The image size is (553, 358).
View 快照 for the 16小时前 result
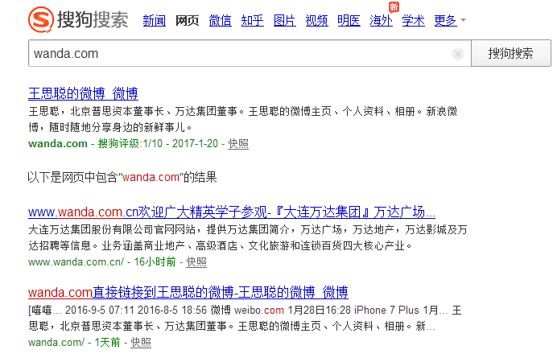[x=196, y=262]
